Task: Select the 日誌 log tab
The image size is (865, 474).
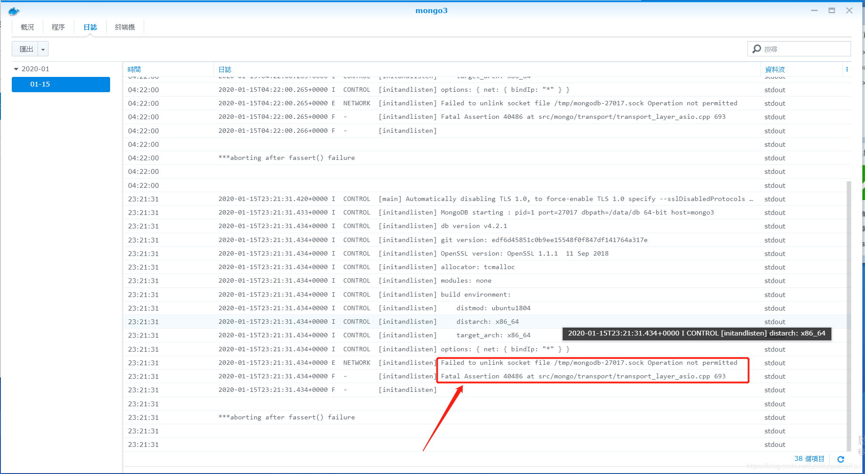Action: pos(90,27)
